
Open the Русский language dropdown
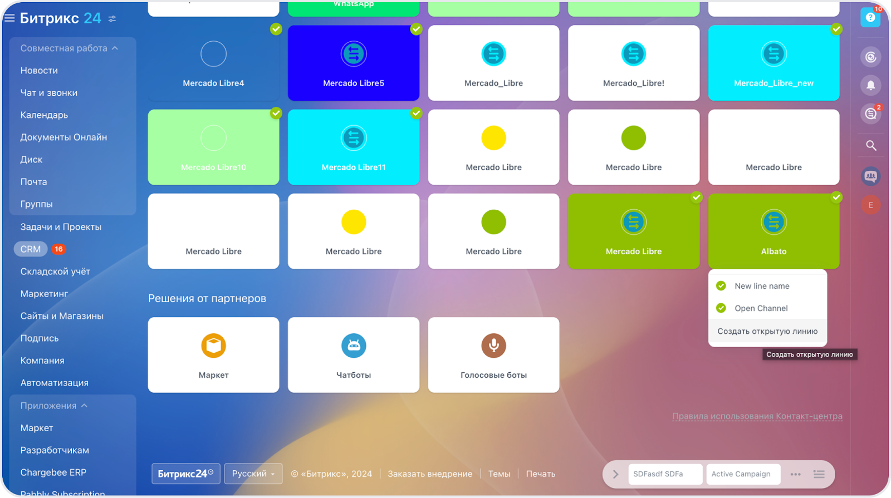tap(253, 474)
